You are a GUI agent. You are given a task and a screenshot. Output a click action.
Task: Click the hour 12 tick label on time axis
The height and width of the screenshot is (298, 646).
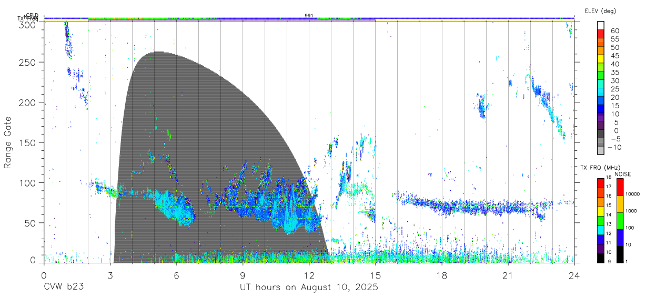pos(309,275)
